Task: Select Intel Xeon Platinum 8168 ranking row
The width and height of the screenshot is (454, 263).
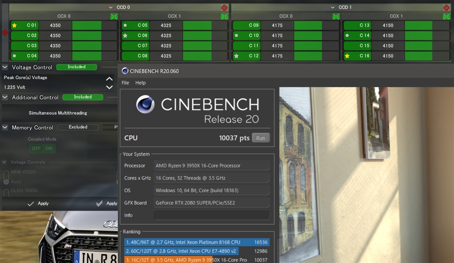Action: (x=197, y=242)
